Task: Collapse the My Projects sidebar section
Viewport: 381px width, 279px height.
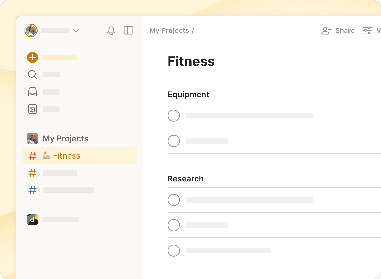Action: tap(66, 138)
